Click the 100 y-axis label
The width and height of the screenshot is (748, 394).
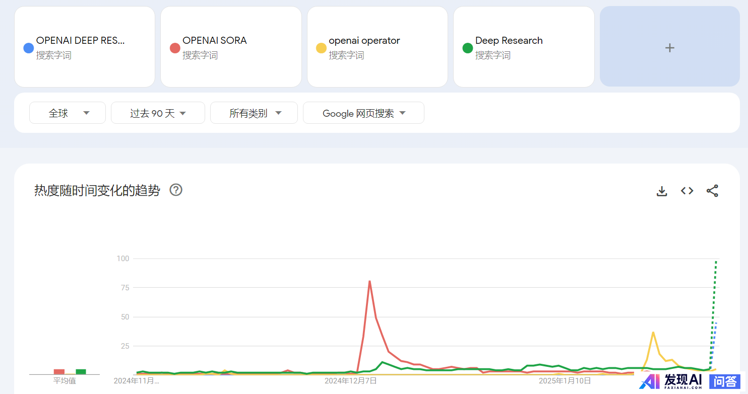[x=123, y=259]
